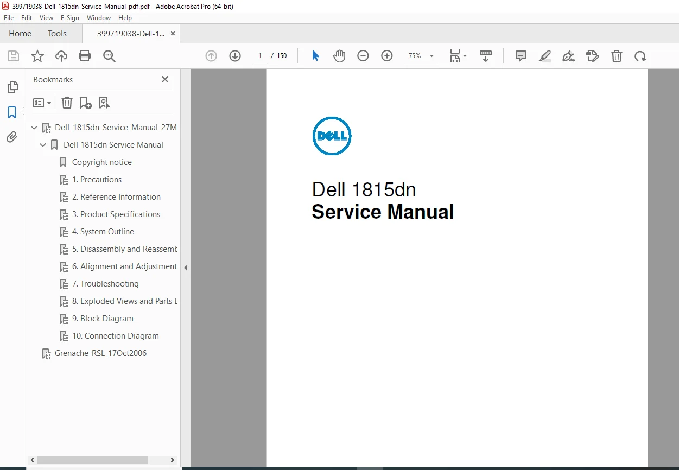Jump to 10. Connection Diagram bookmark
Viewport: 679px width, 470px height.
116,336
